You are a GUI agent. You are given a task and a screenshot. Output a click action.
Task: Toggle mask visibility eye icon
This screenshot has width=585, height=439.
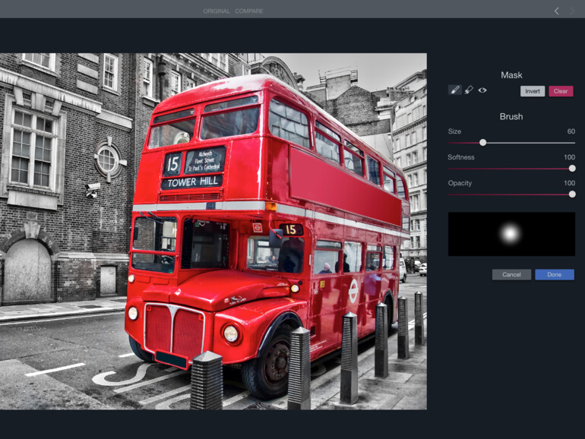[482, 90]
